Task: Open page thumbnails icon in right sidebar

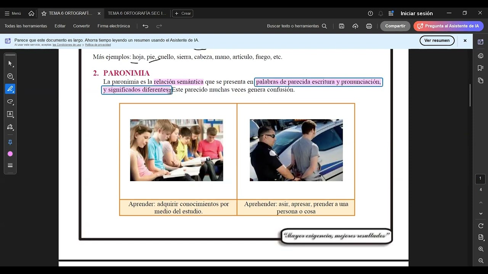Action: click(x=480, y=81)
